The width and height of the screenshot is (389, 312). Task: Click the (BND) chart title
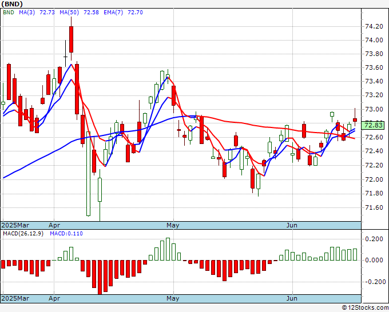coord(12,4)
